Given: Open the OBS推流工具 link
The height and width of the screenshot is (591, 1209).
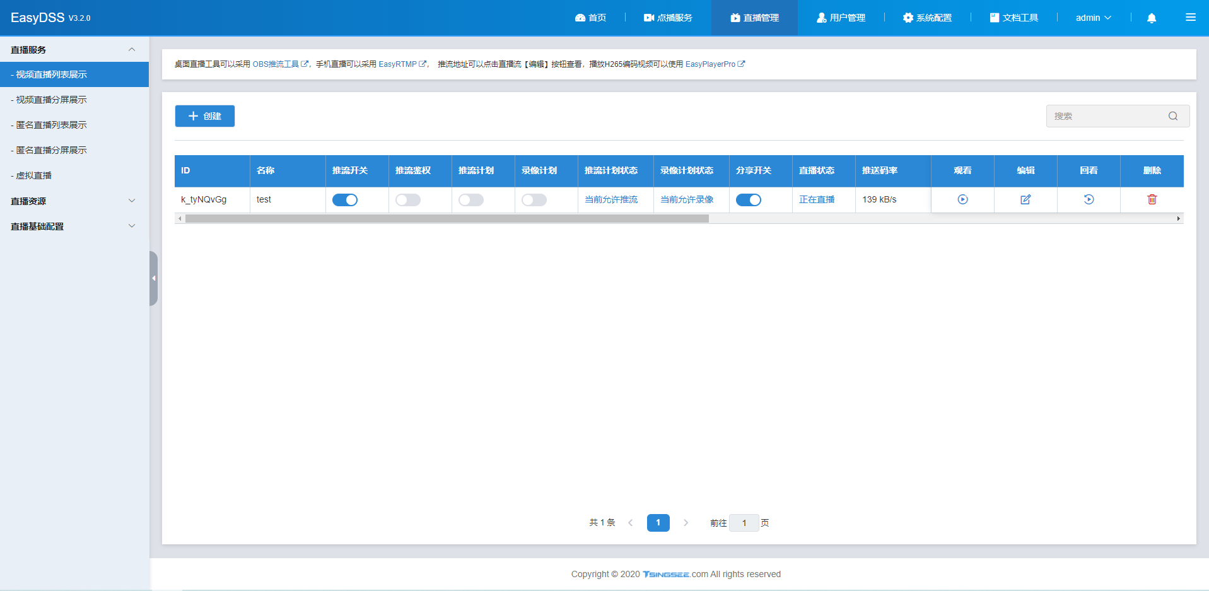Looking at the screenshot, I should point(281,64).
